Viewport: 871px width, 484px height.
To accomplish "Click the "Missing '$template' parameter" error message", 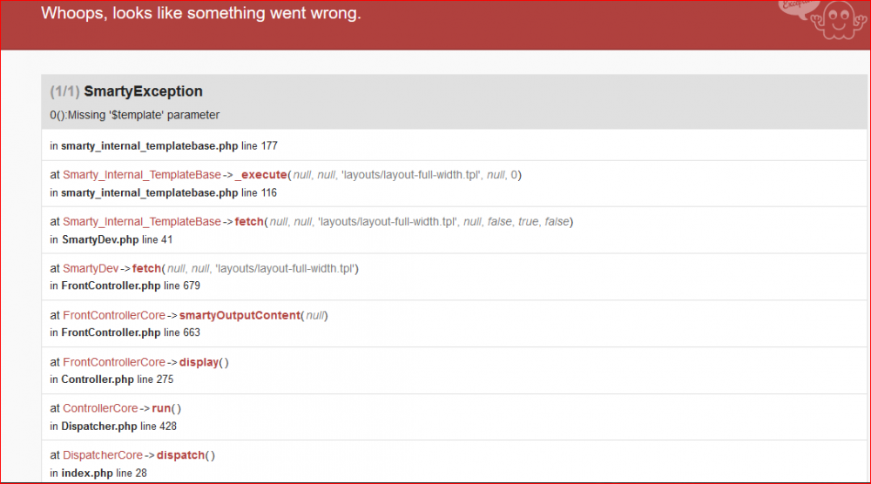I will (135, 115).
